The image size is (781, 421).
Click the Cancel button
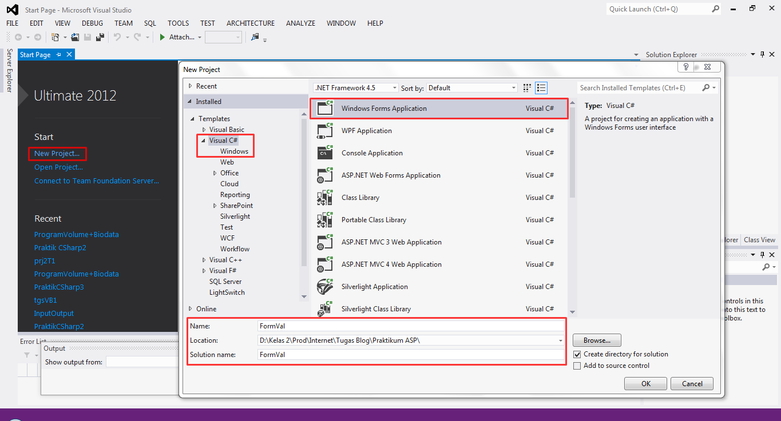[x=692, y=384]
